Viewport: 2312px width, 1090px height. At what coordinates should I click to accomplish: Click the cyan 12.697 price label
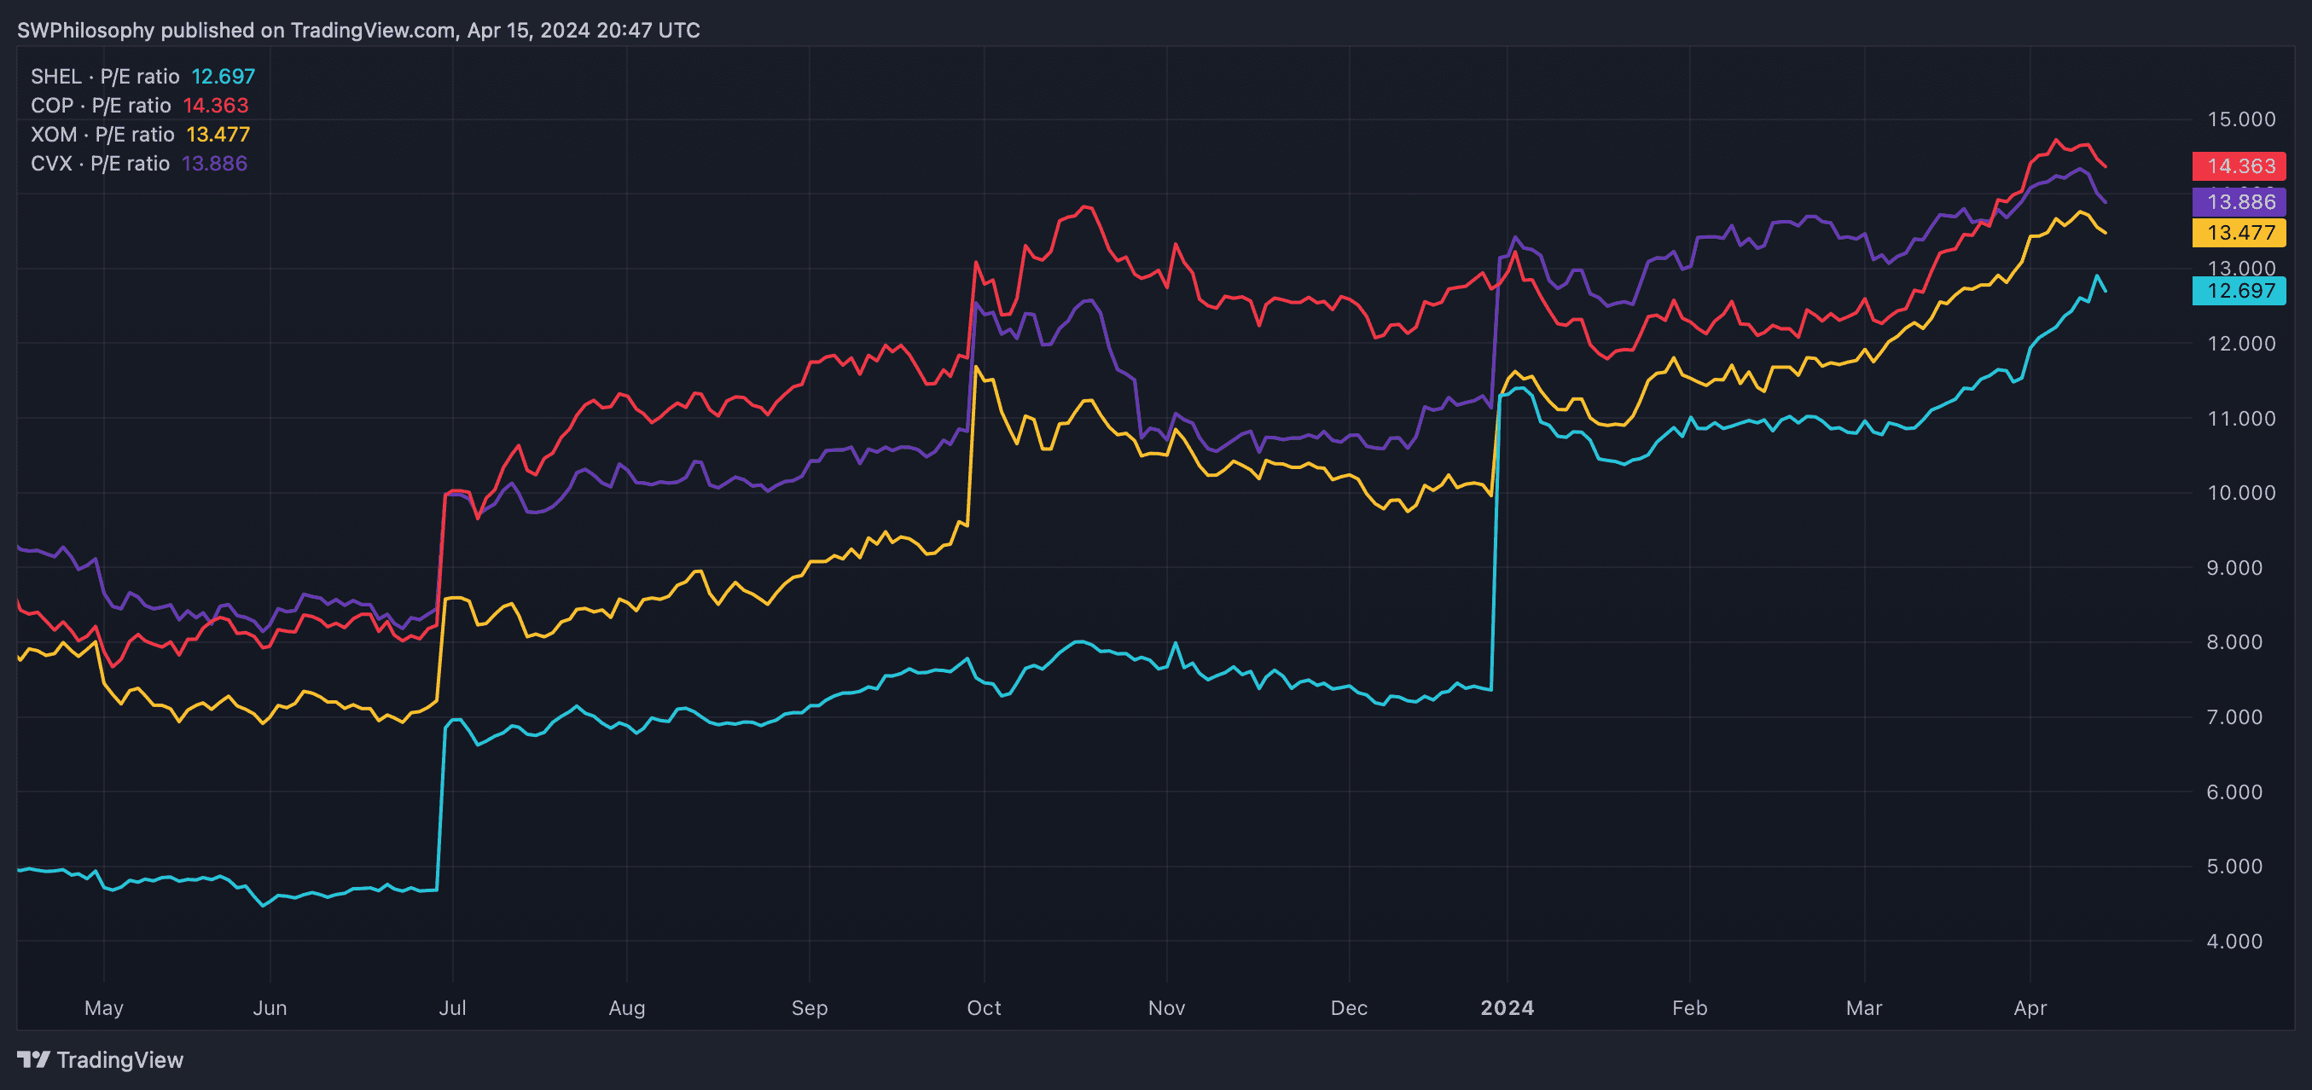[x=2239, y=291]
